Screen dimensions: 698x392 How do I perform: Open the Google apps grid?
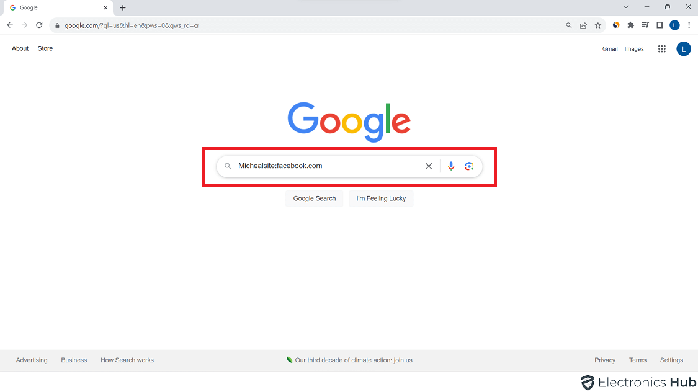(x=662, y=49)
